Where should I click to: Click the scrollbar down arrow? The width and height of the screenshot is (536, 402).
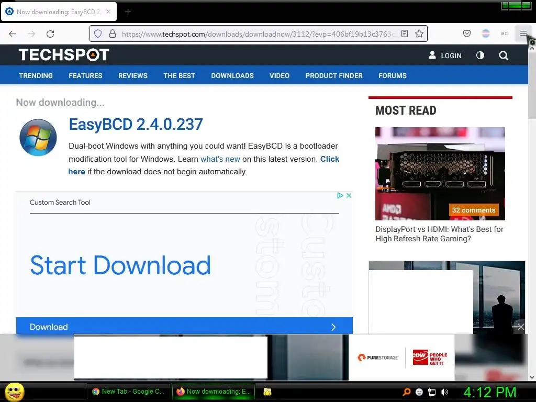[x=532, y=377]
